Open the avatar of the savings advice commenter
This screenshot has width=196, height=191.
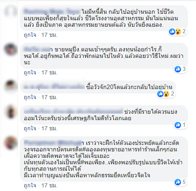click(x=11, y=112)
